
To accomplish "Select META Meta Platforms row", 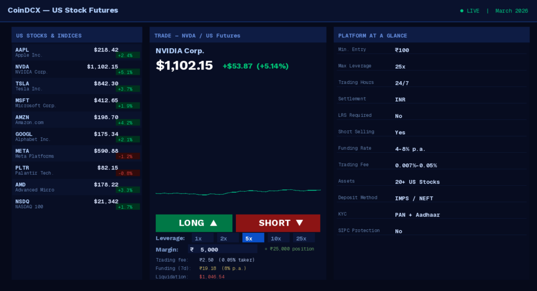I will [77, 153].
